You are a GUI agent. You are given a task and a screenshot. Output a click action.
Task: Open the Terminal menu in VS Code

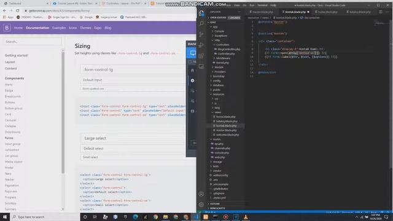(x=262, y=5)
